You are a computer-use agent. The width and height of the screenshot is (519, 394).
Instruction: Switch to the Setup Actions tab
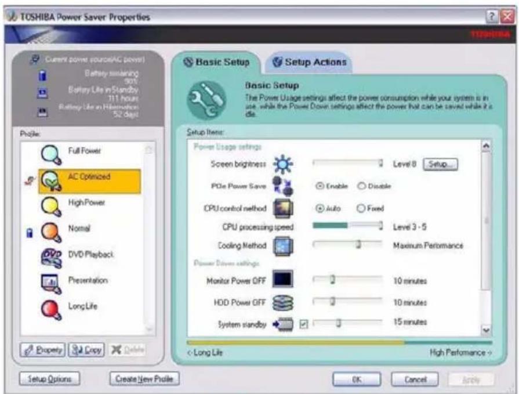(x=309, y=62)
